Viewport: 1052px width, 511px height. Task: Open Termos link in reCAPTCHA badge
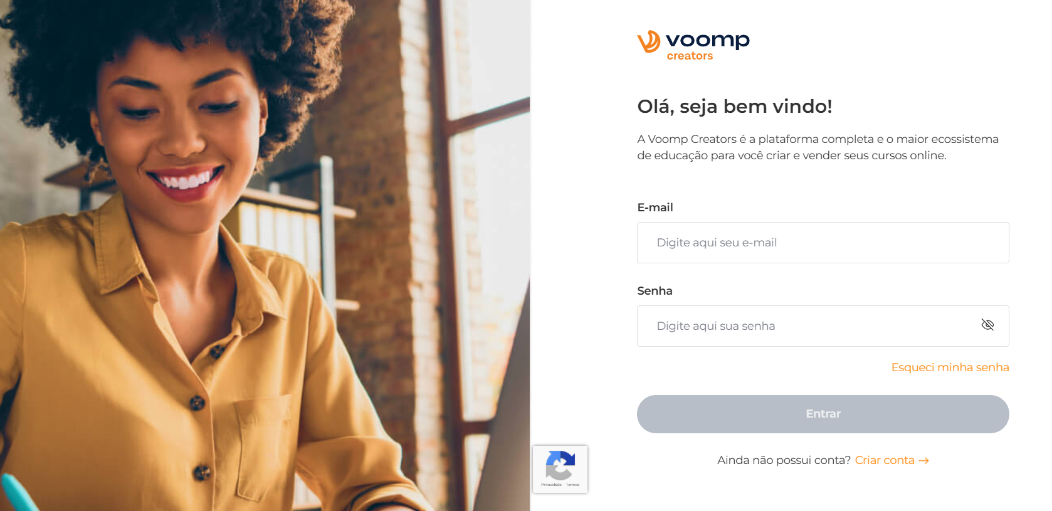pyautogui.click(x=573, y=485)
